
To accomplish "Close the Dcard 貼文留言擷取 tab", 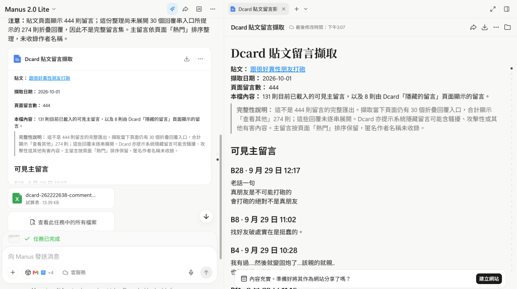I will click(284, 9).
